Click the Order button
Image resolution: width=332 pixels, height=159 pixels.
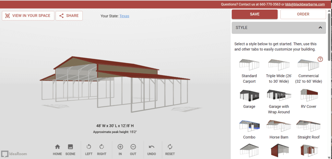pos(303,14)
